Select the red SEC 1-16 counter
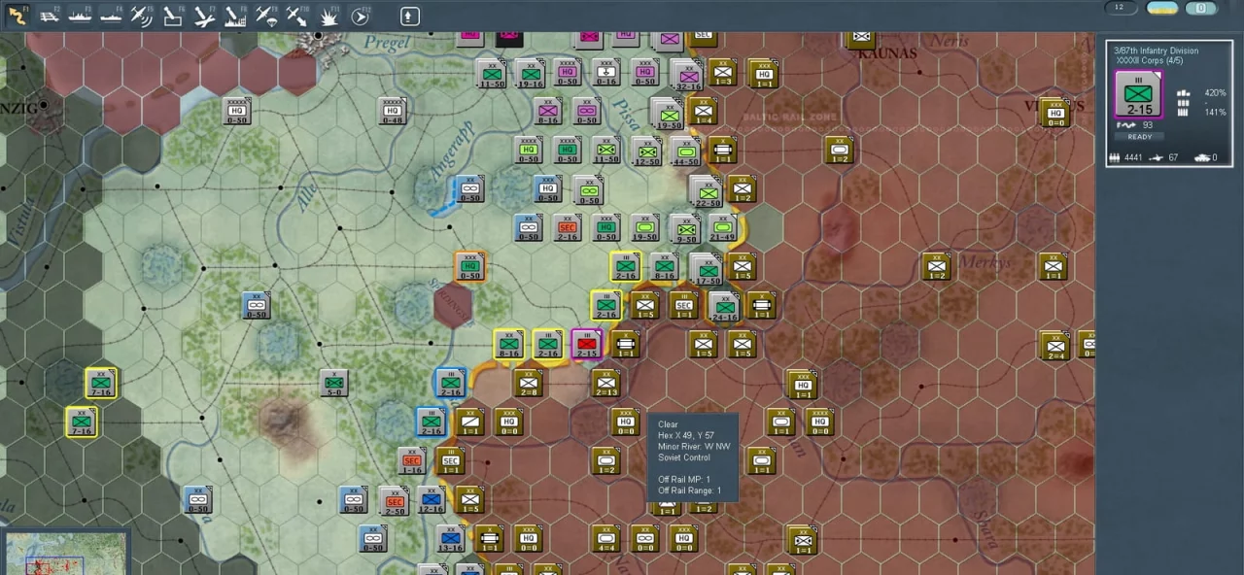The height and width of the screenshot is (575, 1244). [x=411, y=460]
